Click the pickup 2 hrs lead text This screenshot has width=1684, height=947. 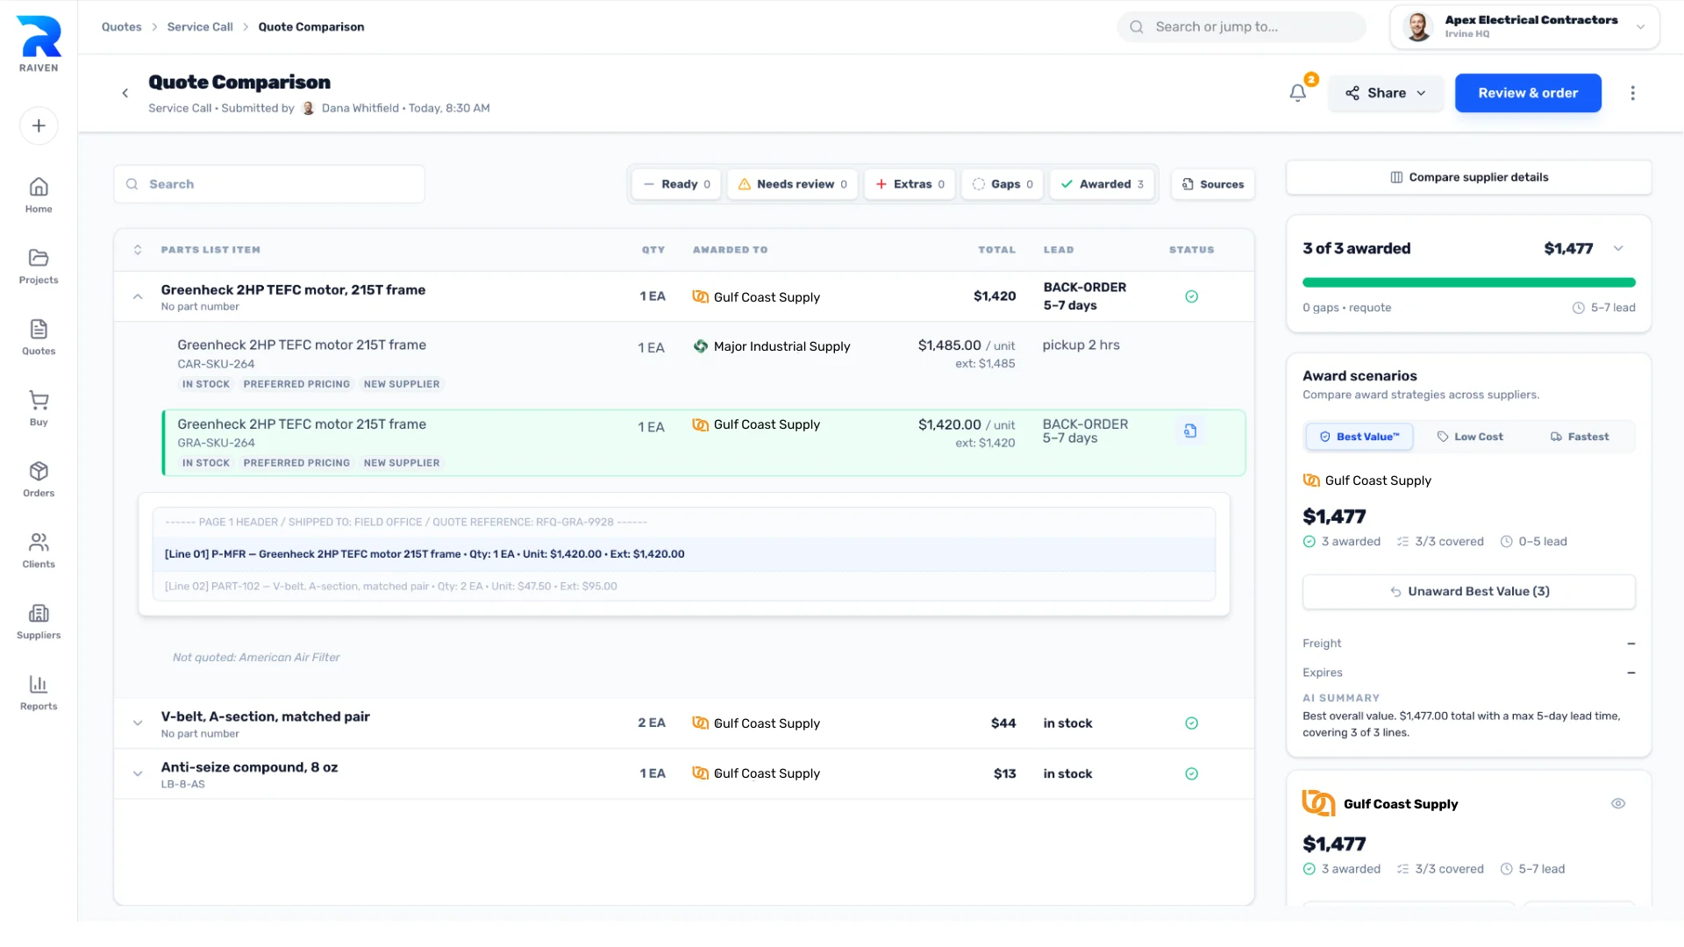tap(1081, 345)
